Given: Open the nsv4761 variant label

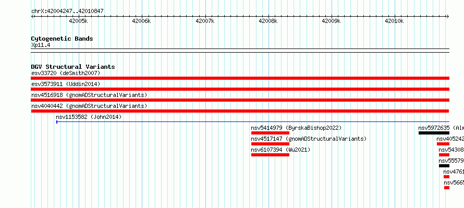Looking at the screenshot, I should point(454,172).
